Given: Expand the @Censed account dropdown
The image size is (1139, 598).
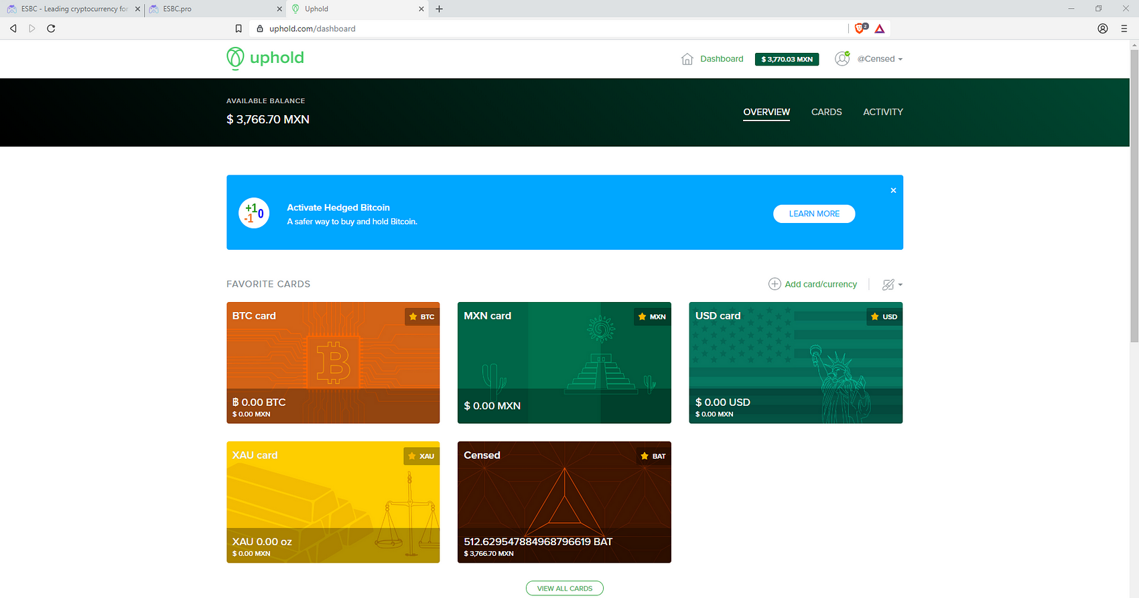Looking at the screenshot, I should 880,59.
